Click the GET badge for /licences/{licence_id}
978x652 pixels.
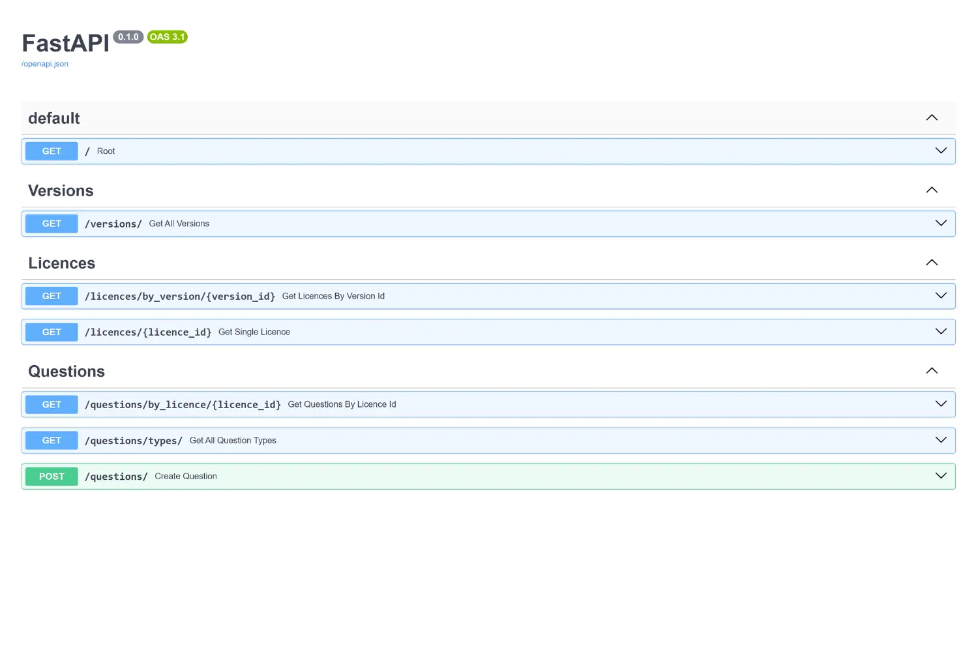51,331
